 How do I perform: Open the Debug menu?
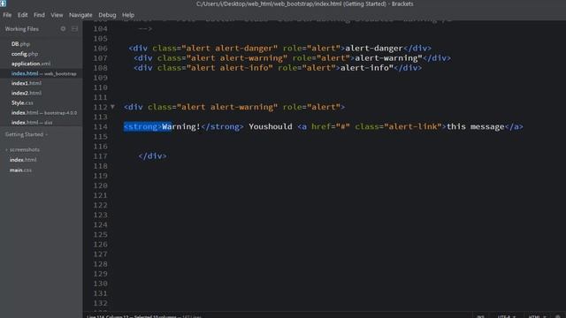pyautogui.click(x=107, y=15)
